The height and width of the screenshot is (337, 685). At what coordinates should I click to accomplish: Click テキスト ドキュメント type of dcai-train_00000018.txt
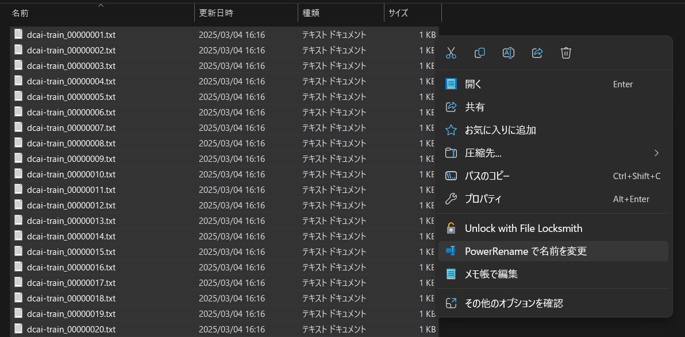coord(334,298)
